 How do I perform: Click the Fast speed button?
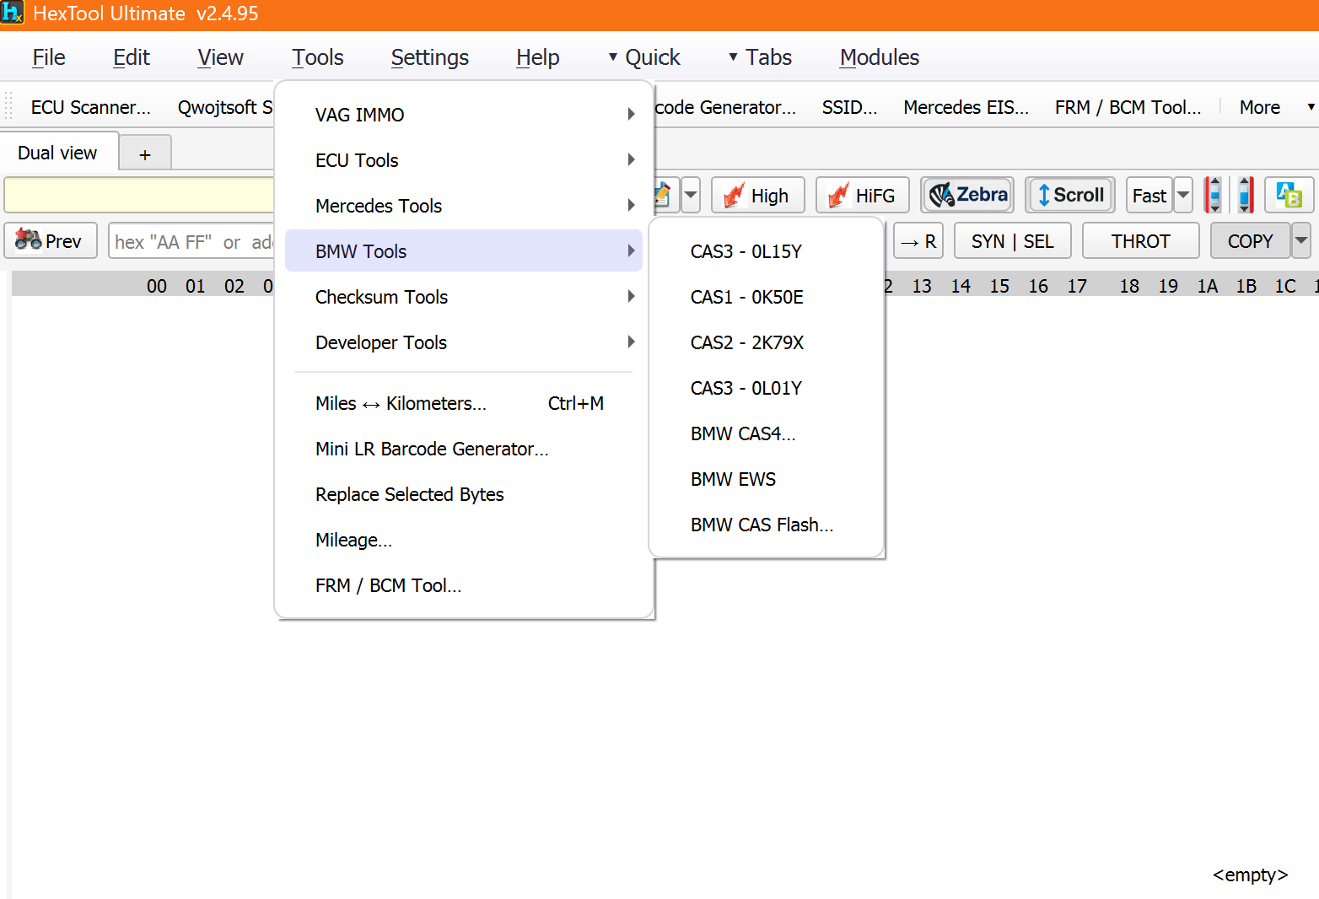1149,195
